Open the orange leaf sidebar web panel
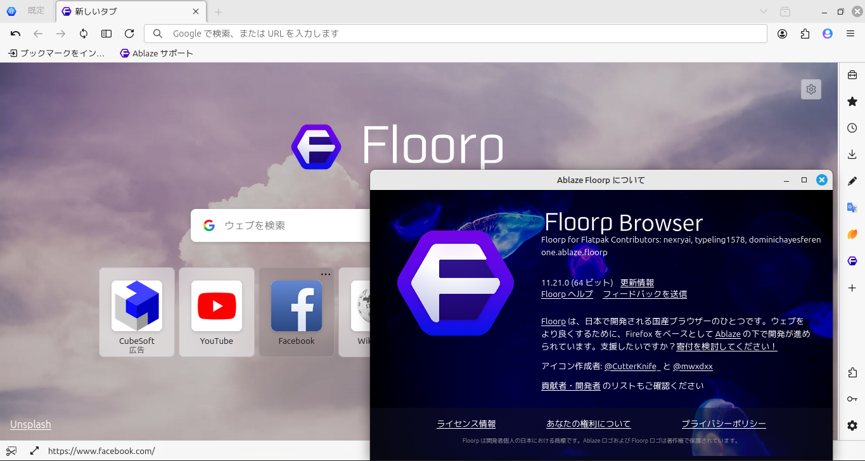The width and height of the screenshot is (865, 461). (852, 234)
